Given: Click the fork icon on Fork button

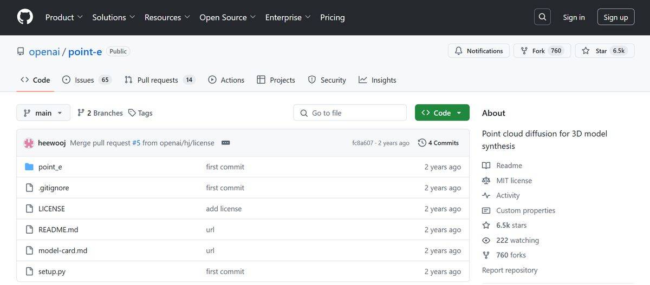Looking at the screenshot, I should pos(524,51).
